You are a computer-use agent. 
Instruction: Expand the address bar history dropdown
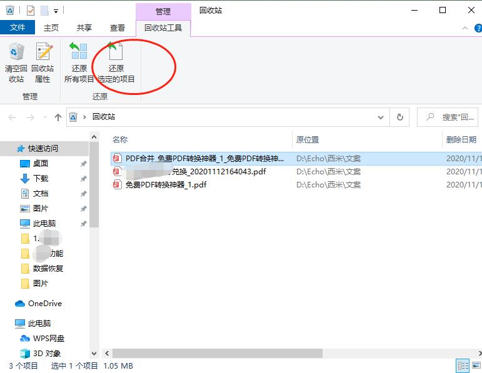(x=381, y=117)
